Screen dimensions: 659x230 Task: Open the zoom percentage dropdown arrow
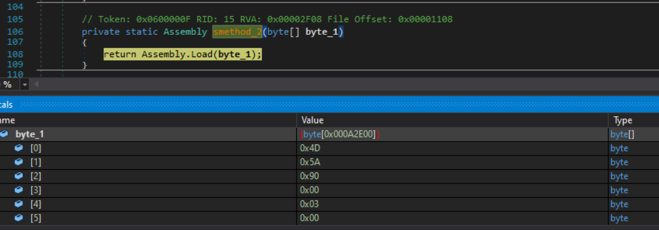(24, 85)
